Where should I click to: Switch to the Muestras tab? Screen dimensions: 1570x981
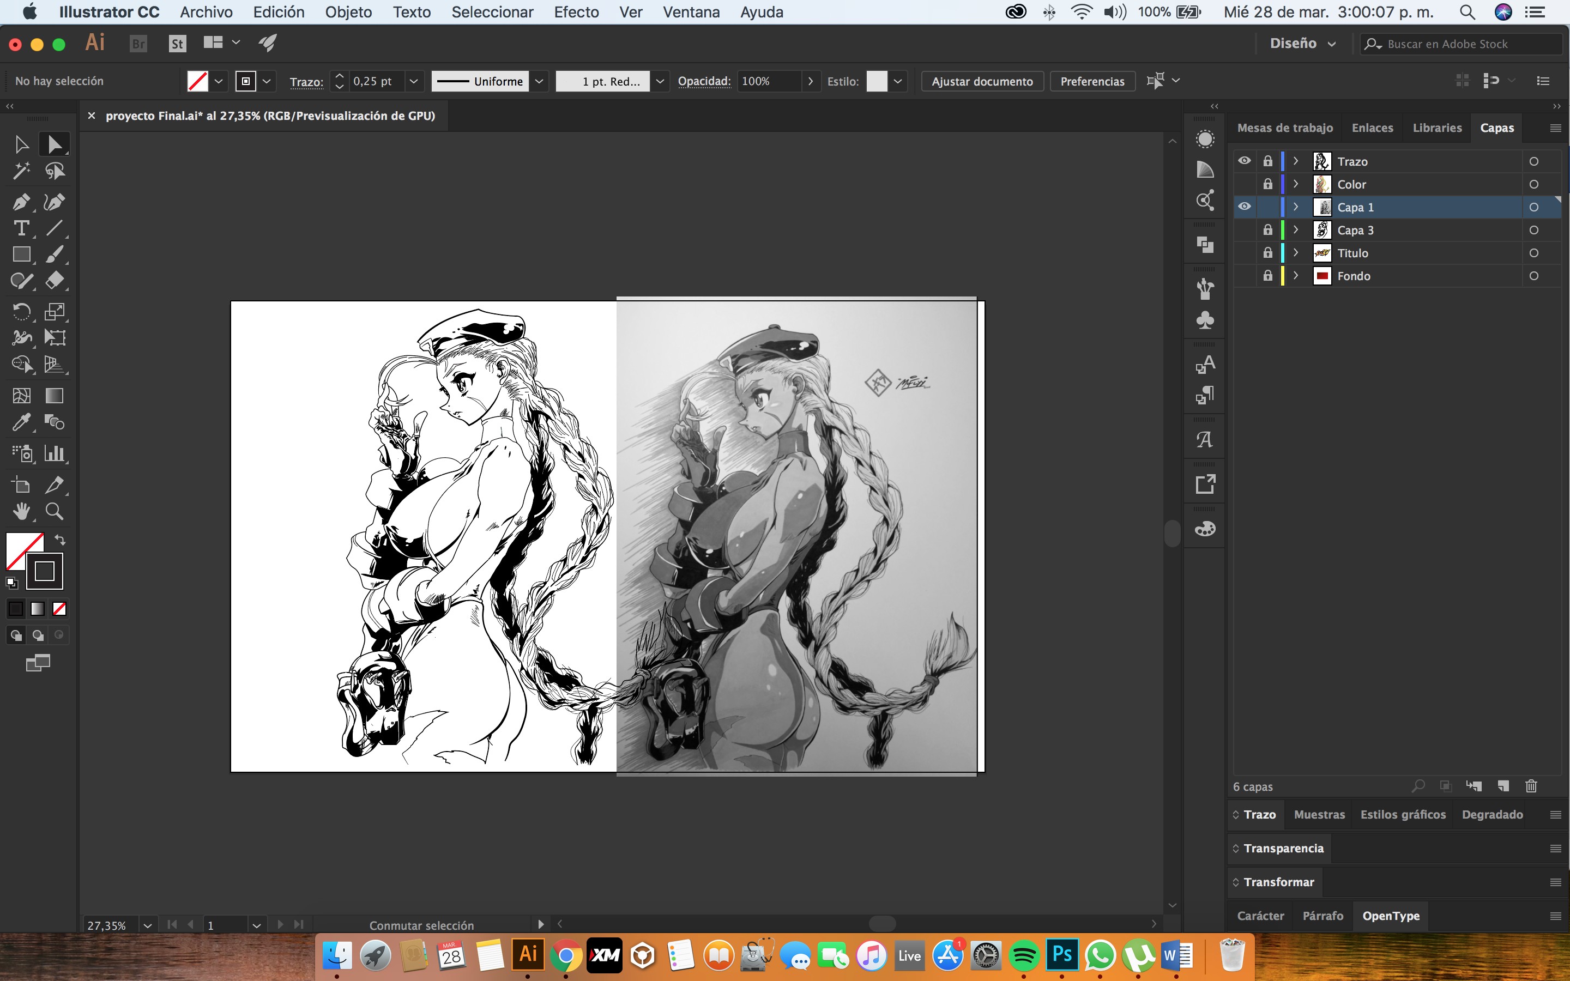[x=1319, y=814]
